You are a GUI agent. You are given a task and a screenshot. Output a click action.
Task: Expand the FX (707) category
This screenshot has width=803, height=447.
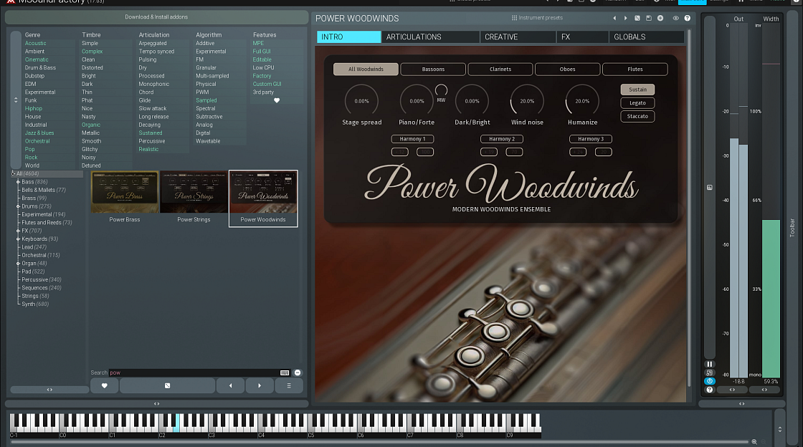pos(18,231)
